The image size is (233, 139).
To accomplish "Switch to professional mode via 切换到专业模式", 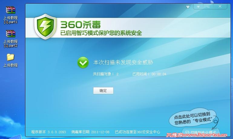I will (201, 132).
